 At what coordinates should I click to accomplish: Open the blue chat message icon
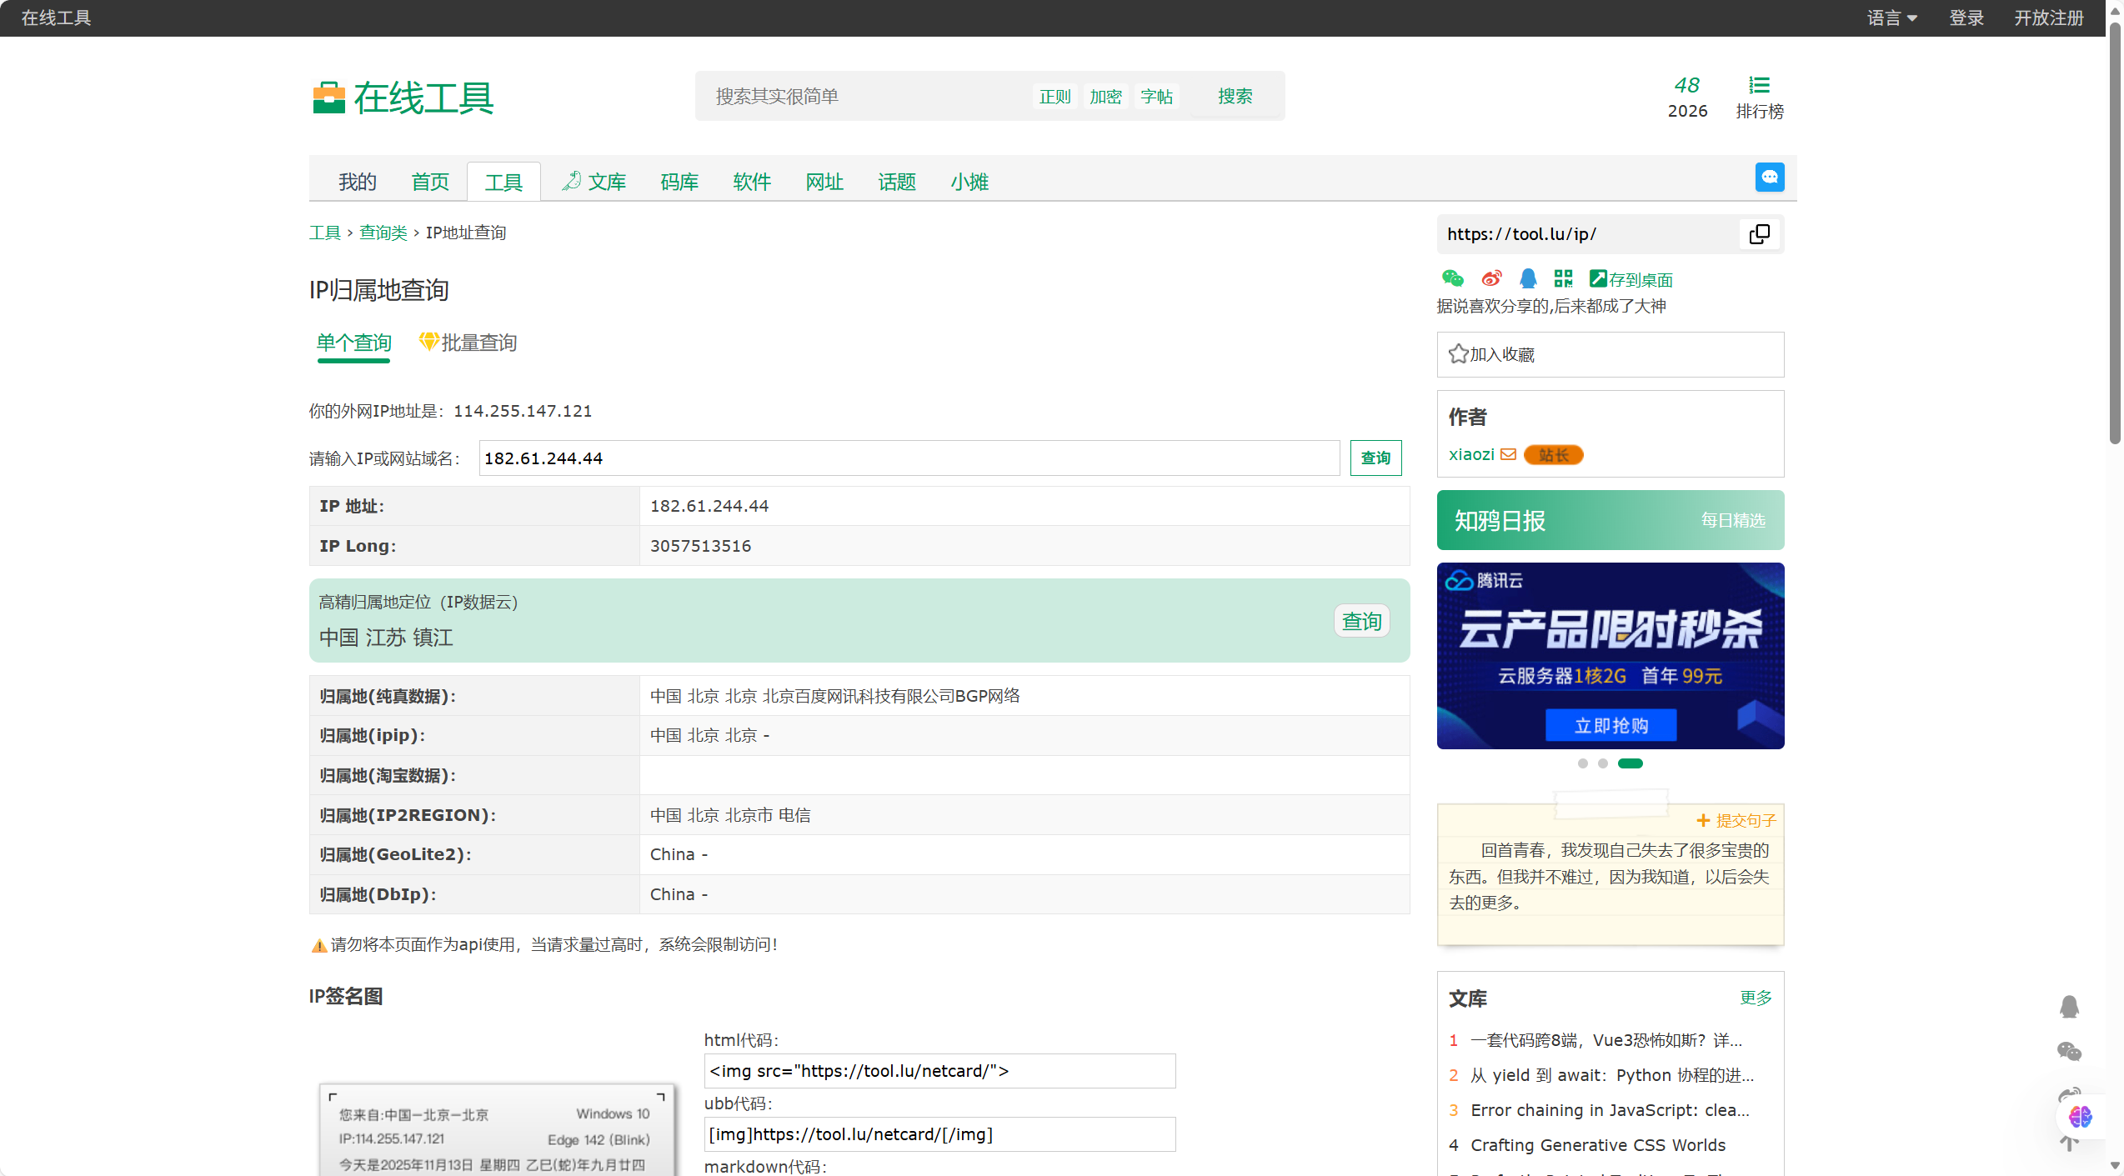pyautogui.click(x=1769, y=178)
